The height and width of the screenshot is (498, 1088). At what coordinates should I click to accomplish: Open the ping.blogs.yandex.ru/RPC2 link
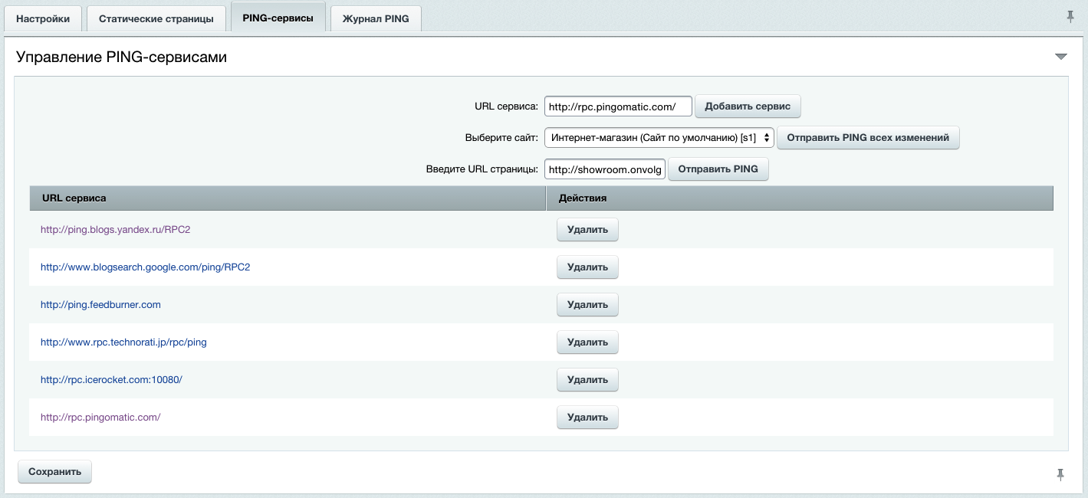(x=115, y=229)
